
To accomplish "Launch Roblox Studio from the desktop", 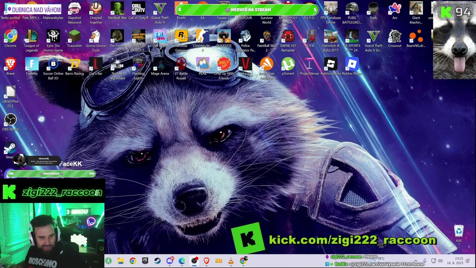I will tap(331, 67).
